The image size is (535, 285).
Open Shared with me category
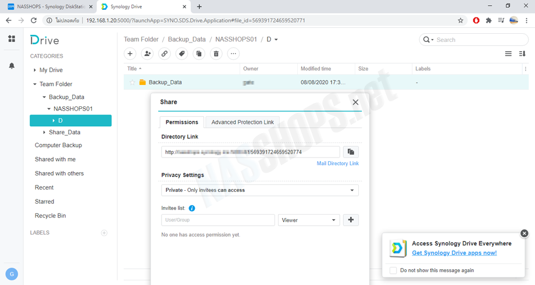pos(55,159)
